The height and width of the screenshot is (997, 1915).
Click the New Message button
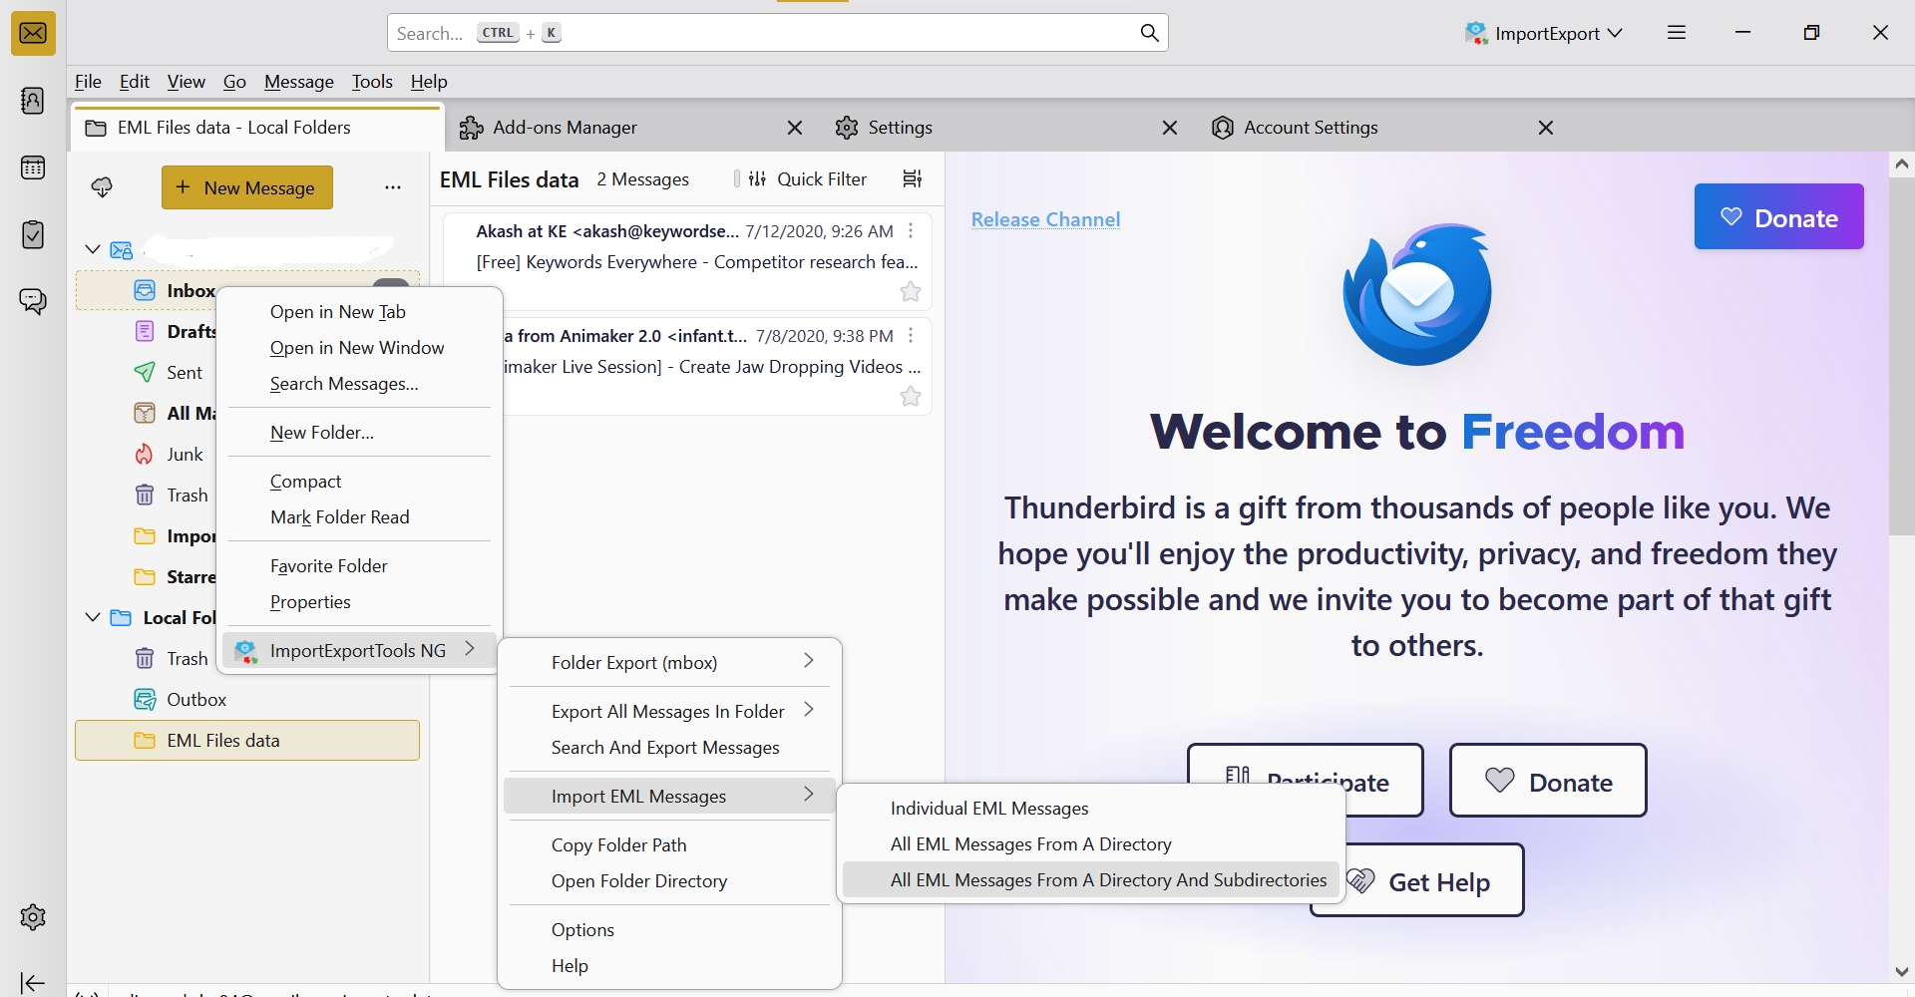pyautogui.click(x=247, y=187)
